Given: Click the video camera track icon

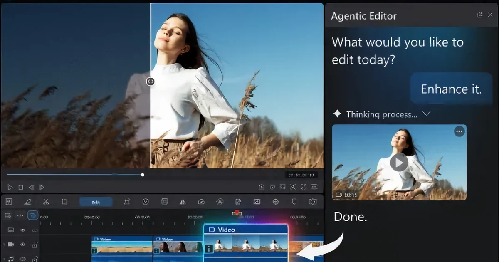Looking at the screenshot, I should [11, 245].
